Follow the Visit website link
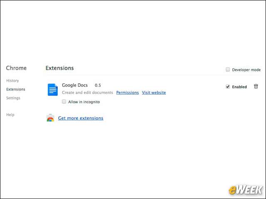 [x=154, y=92]
